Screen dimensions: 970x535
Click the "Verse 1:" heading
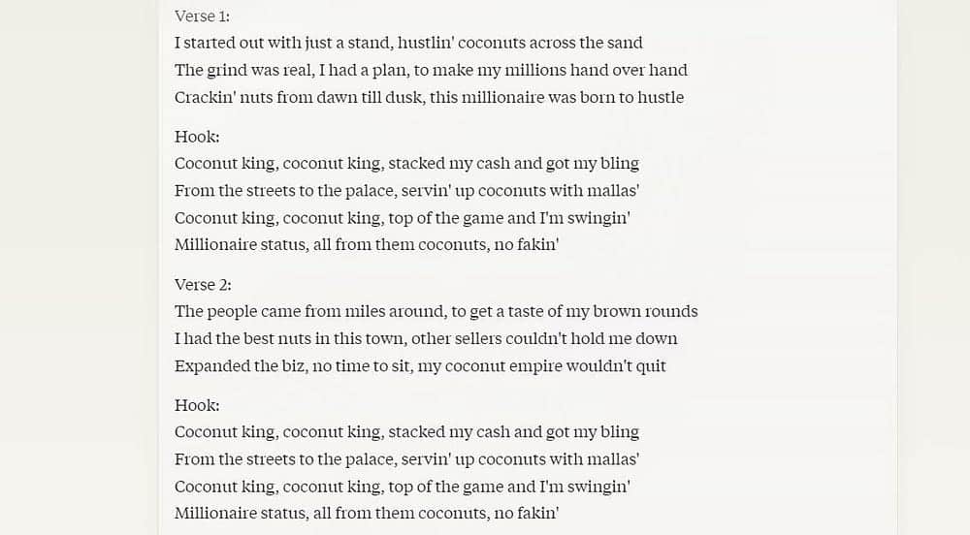[202, 16]
